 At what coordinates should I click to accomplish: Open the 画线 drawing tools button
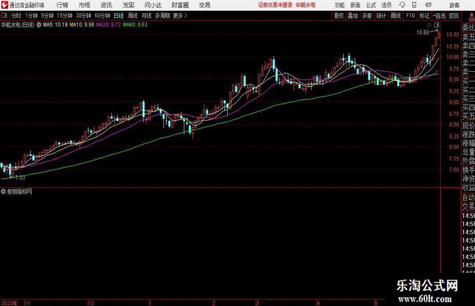point(396,16)
